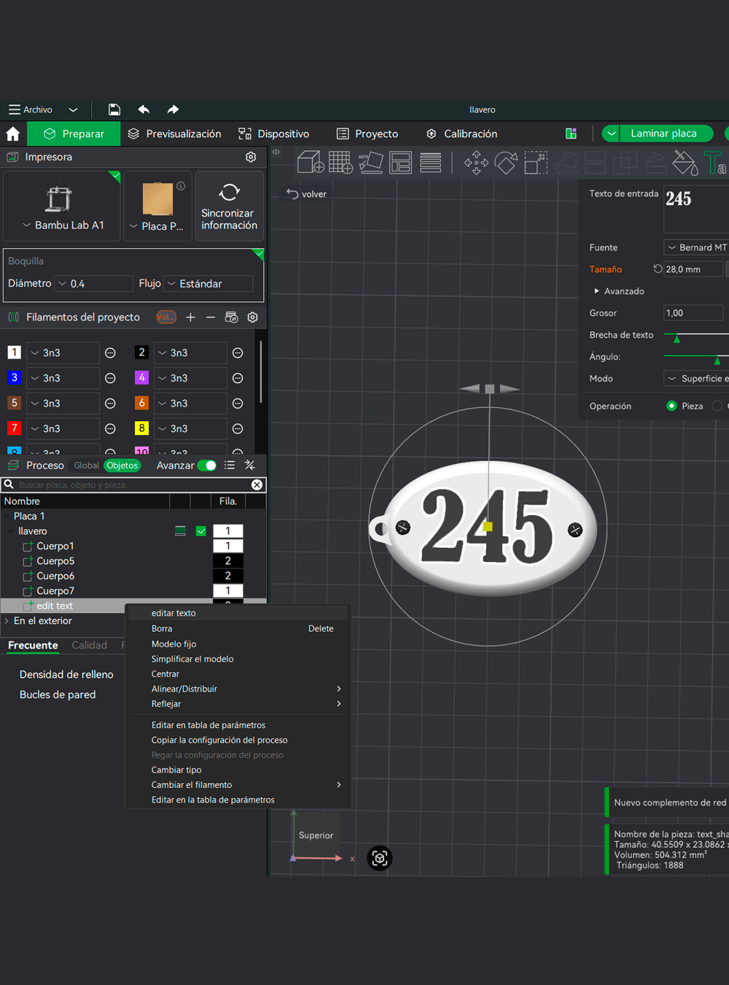Open the Calidad settings tab
Viewport: 729px width, 985px height.
coord(89,645)
